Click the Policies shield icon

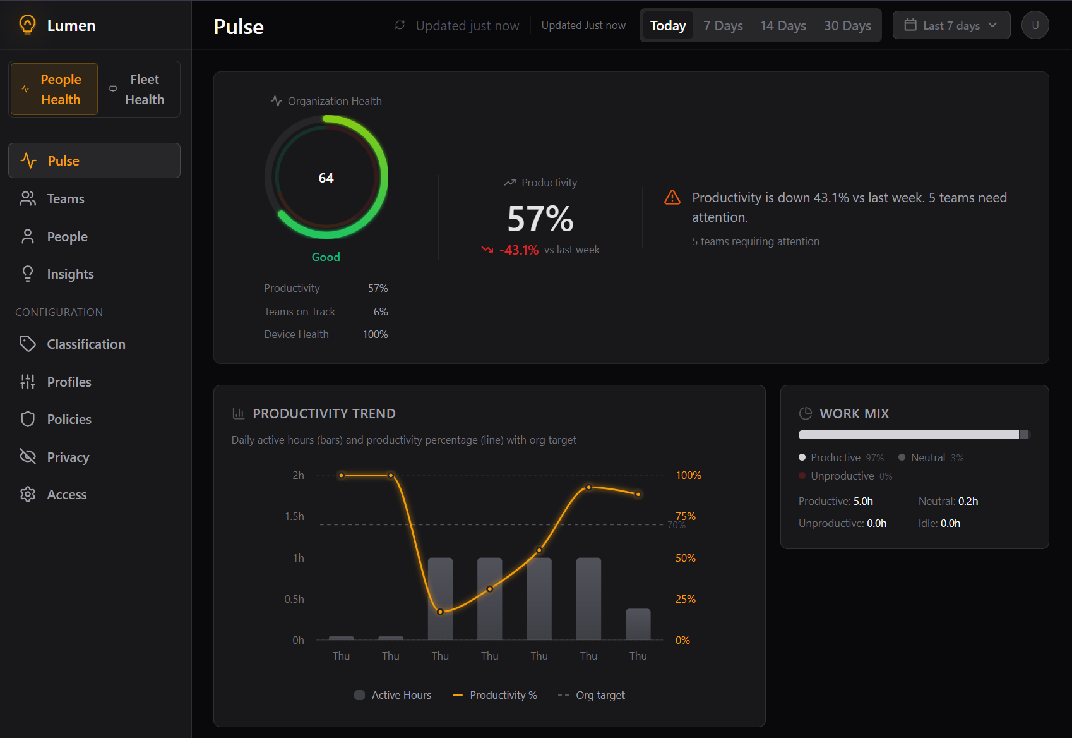[x=28, y=419]
